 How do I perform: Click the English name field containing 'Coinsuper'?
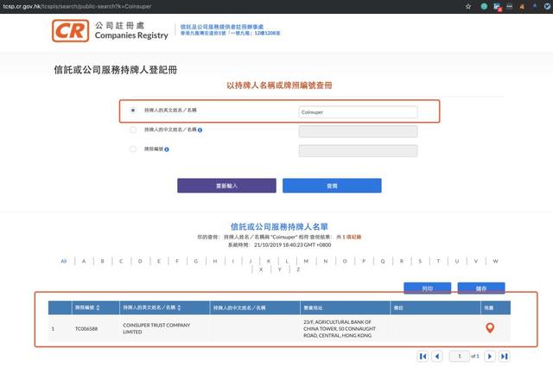[358, 111]
